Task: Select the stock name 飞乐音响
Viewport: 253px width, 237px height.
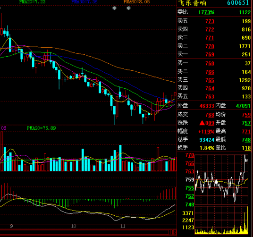Action: [x=192, y=3]
